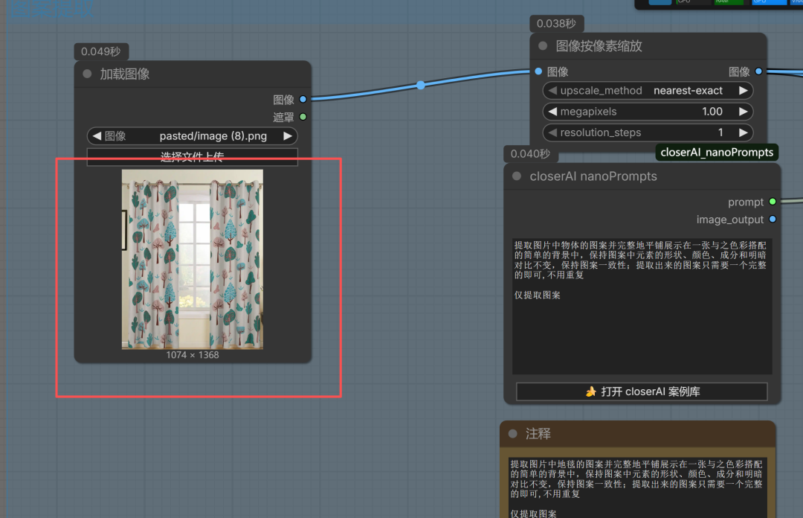Increase resolution_steps with right arrow
Image resolution: width=803 pixels, height=518 pixels.
743,132
